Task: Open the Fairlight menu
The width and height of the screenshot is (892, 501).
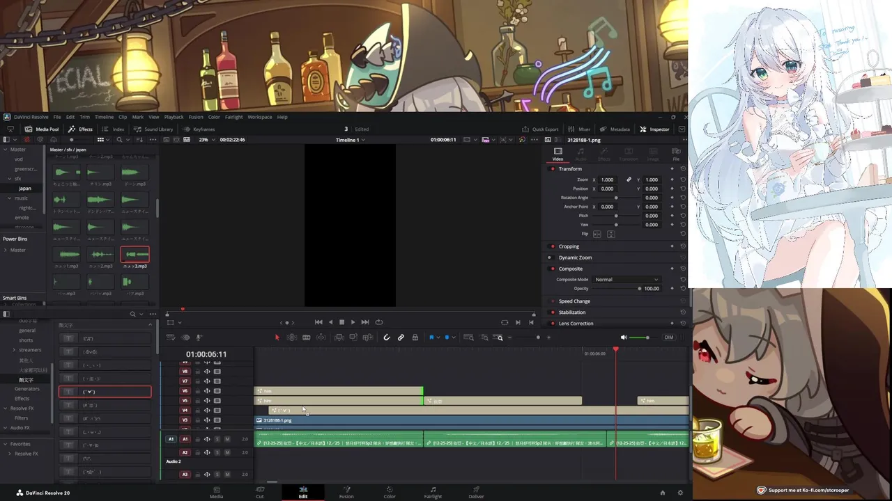Action: (233, 117)
